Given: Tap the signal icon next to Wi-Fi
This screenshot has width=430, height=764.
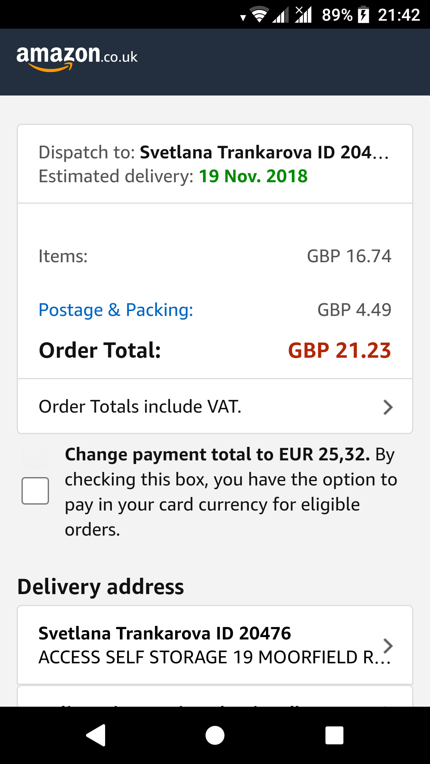Looking at the screenshot, I should click(280, 16).
